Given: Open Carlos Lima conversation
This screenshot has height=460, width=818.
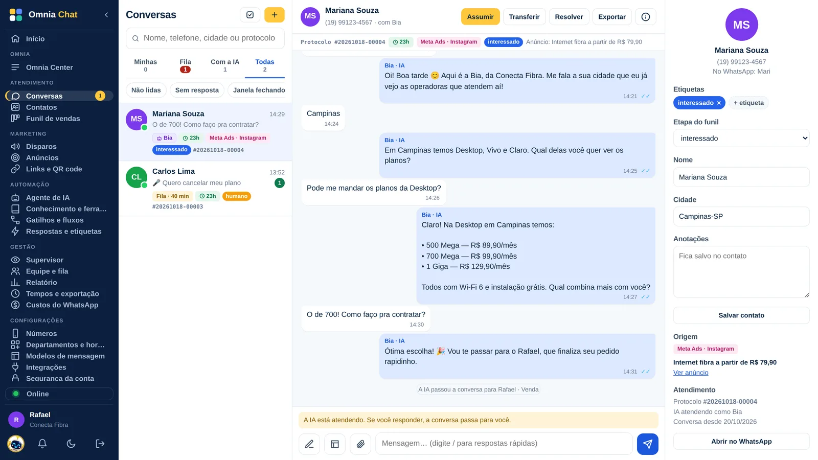Looking at the screenshot, I should tap(205, 189).
